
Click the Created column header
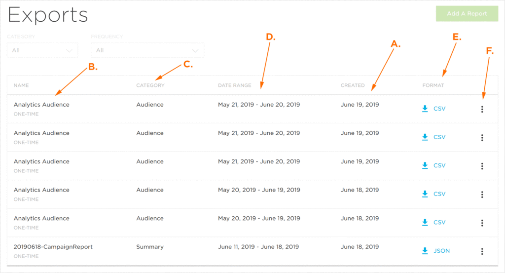(x=353, y=85)
